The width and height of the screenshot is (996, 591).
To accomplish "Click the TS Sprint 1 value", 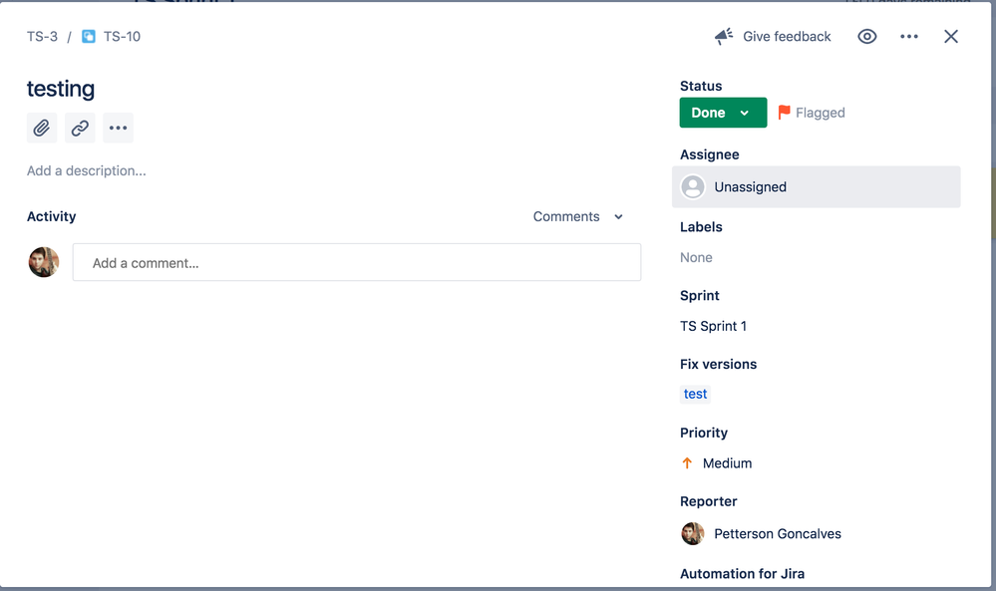I will coord(713,326).
